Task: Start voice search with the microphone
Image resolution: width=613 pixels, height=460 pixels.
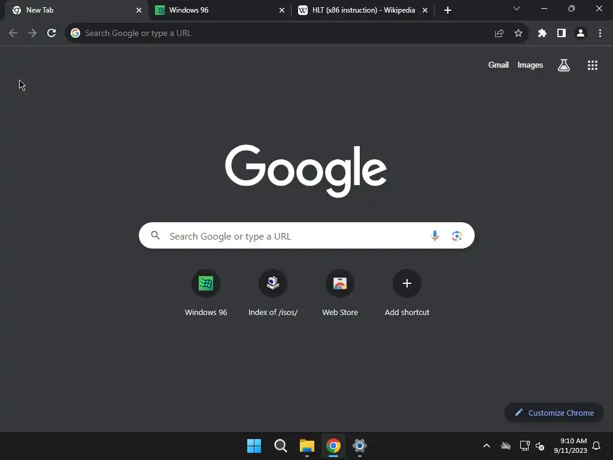Action: coord(435,235)
